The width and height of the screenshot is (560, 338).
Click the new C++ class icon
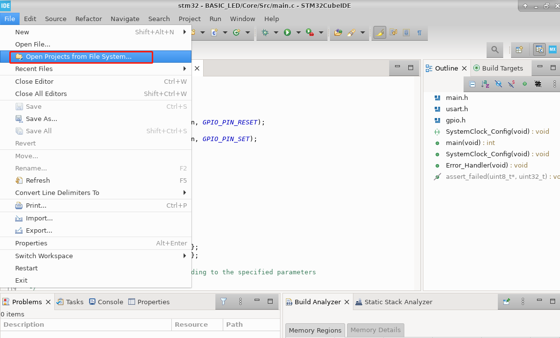pos(236,32)
